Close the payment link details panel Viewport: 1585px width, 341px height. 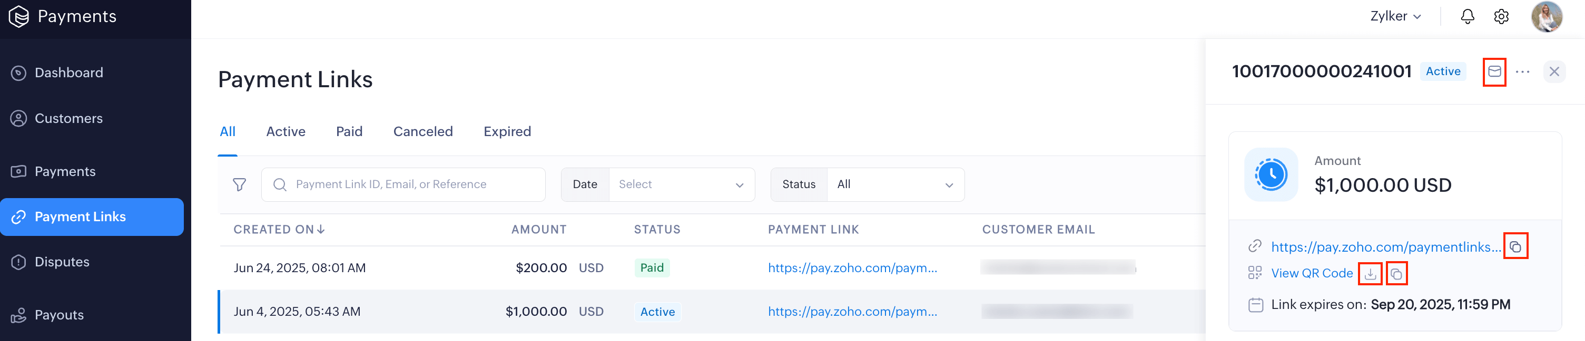pos(1553,72)
